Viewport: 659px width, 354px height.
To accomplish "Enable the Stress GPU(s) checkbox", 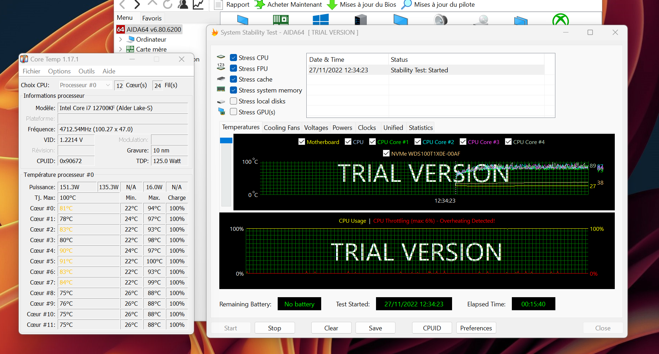I will pos(233,112).
